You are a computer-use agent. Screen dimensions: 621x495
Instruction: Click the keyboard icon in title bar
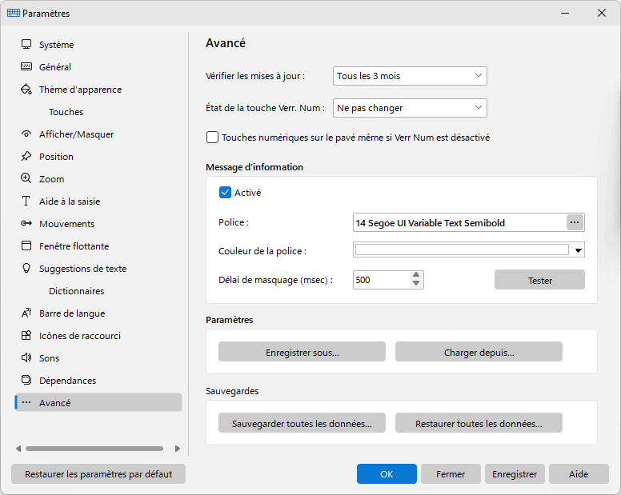pos(14,13)
